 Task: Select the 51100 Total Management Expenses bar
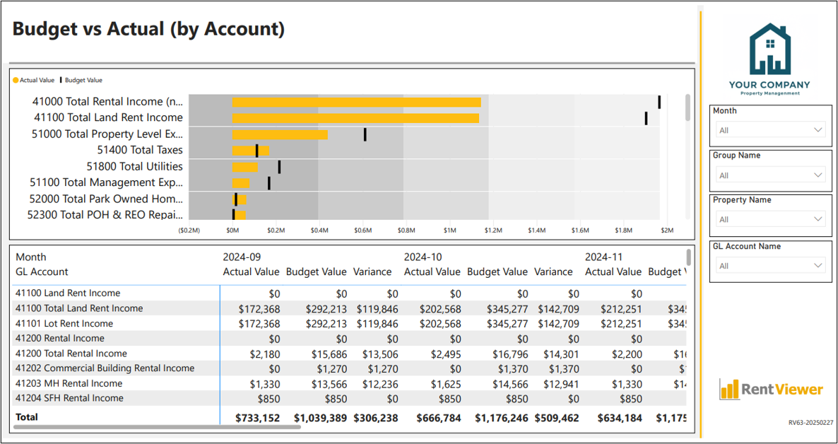point(241,183)
